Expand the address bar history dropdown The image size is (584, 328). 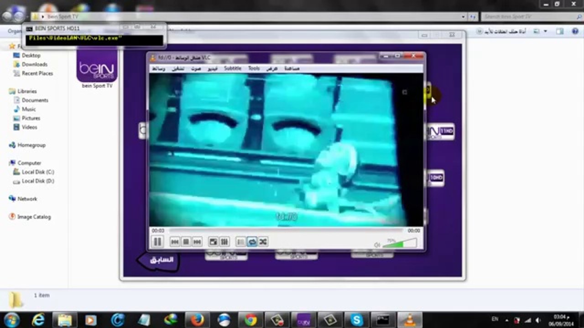[x=464, y=17]
